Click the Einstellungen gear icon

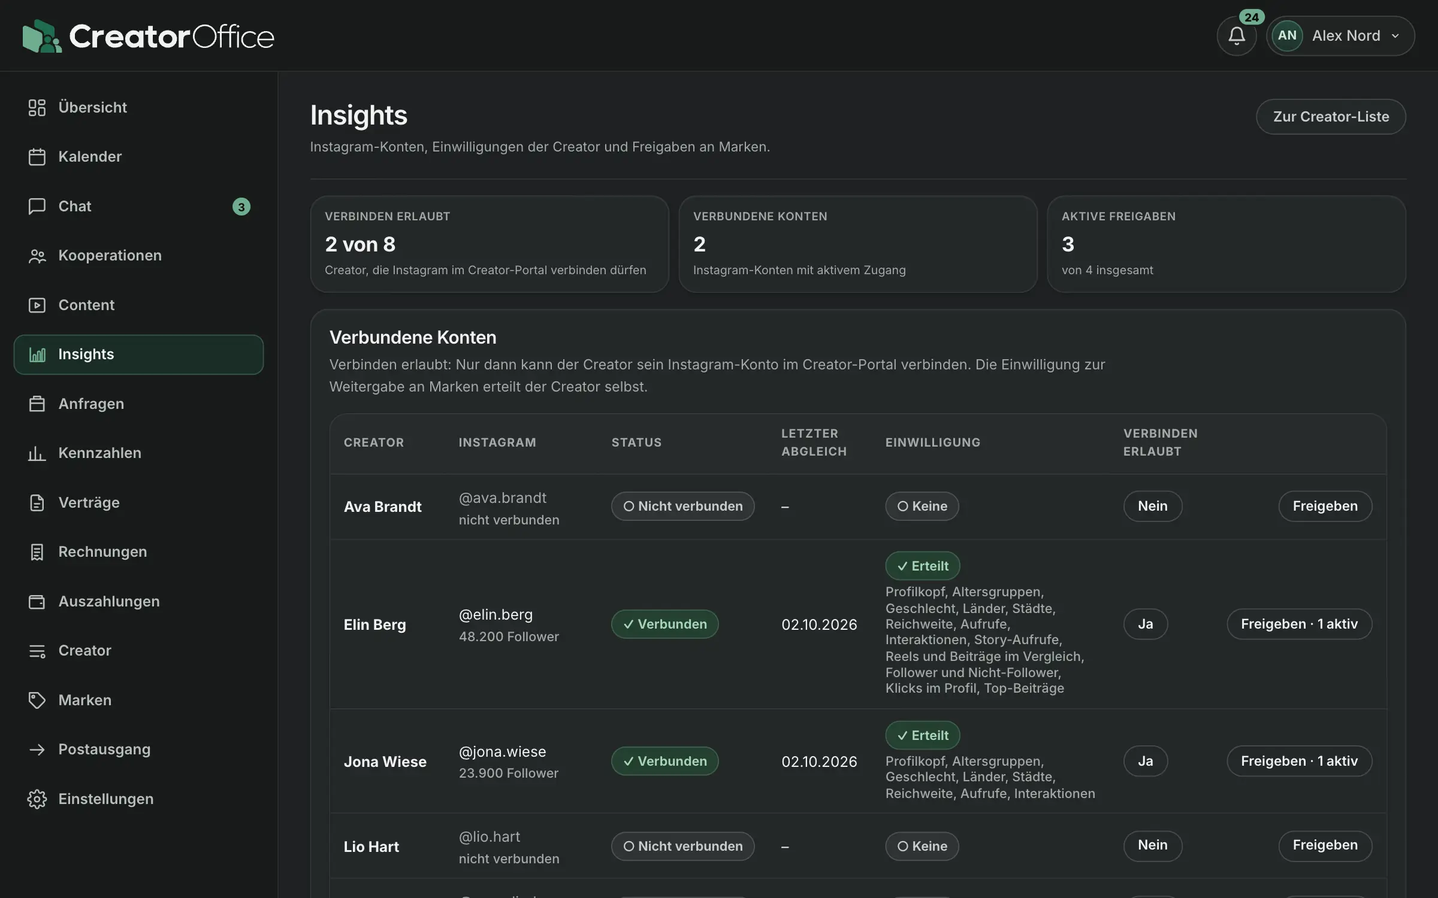(x=37, y=799)
